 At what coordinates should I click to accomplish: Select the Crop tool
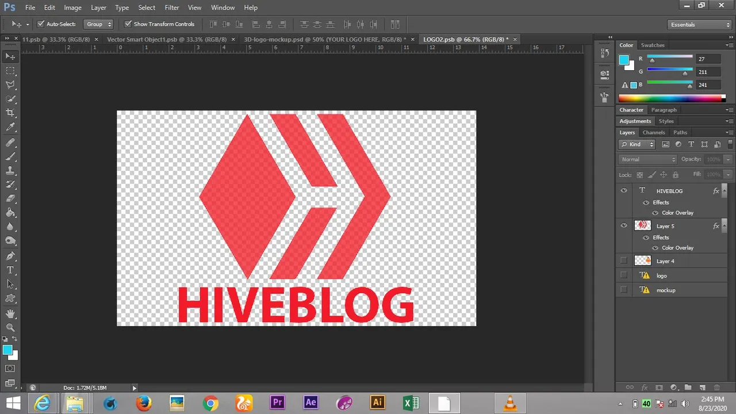pyautogui.click(x=10, y=113)
